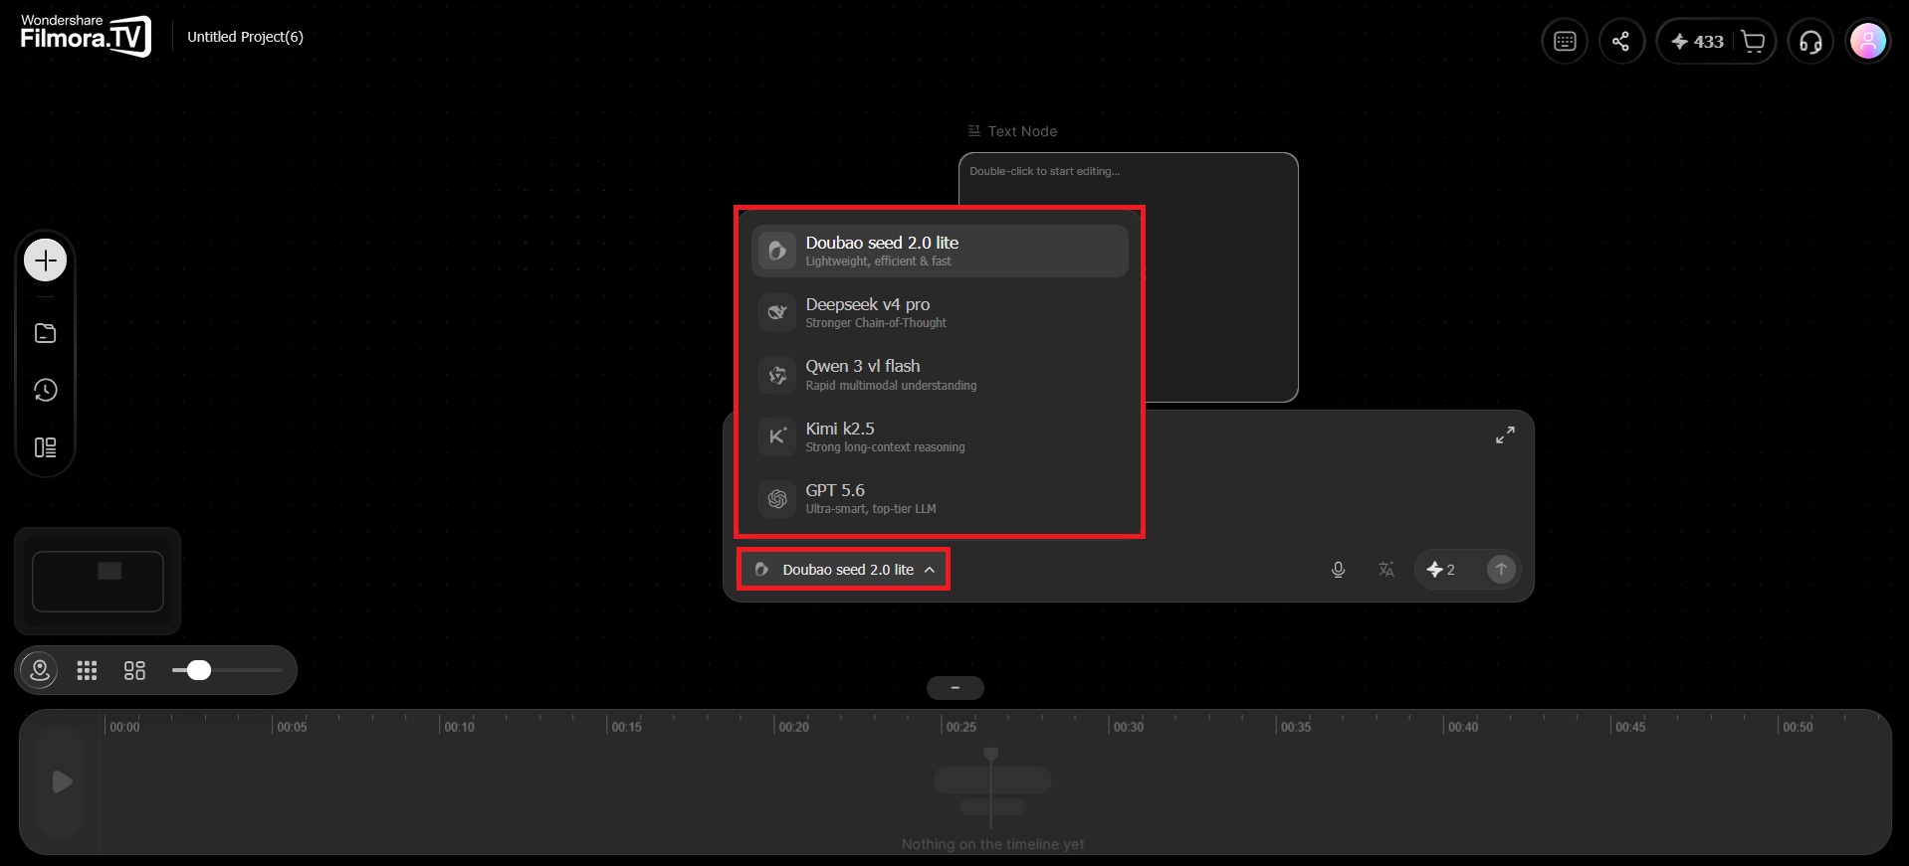The height and width of the screenshot is (866, 1909).
Task: Open the user profile avatar
Action: pyautogui.click(x=1867, y=42)
